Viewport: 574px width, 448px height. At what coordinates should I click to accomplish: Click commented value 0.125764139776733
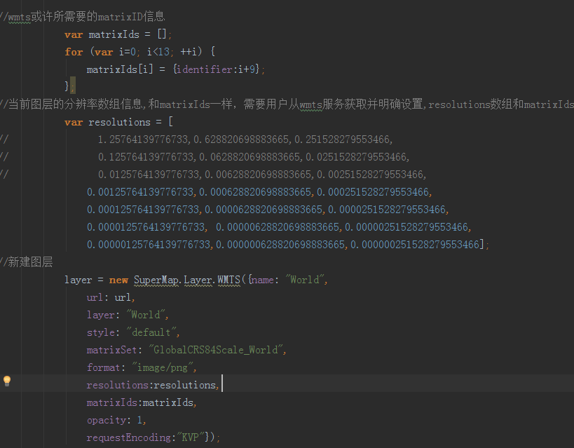(x=146, y=157)
